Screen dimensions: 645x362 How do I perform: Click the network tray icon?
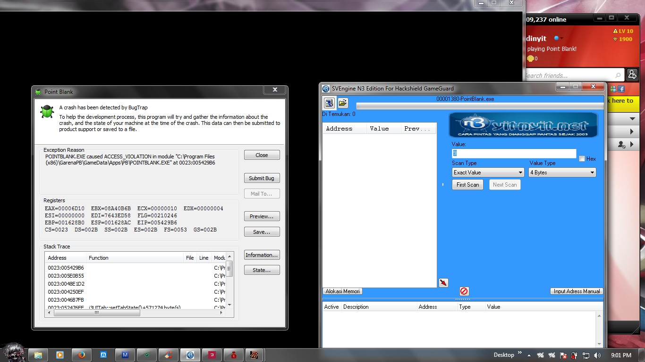click(586, 355)
